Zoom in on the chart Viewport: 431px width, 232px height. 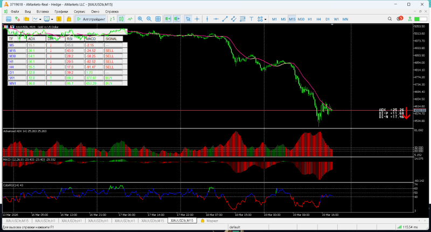(140, 19)
